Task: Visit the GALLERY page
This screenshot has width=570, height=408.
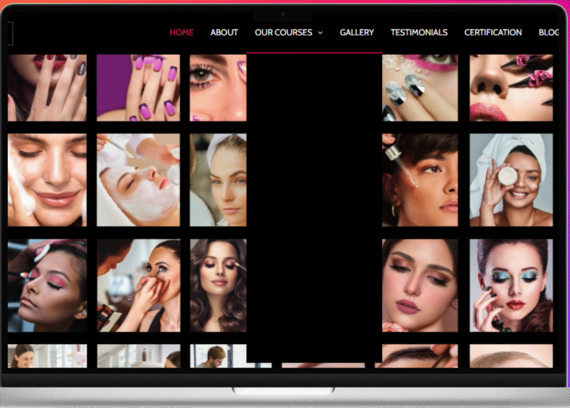Action: tap(357, 32)
